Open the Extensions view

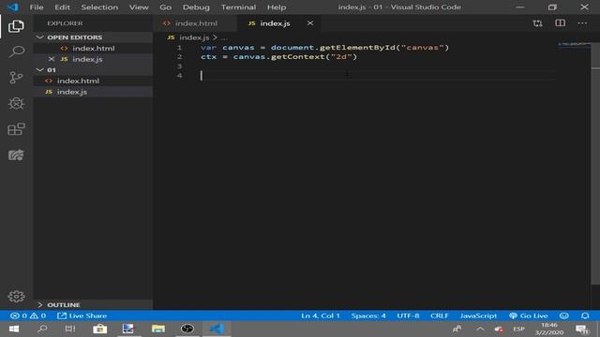click(16, 129)
